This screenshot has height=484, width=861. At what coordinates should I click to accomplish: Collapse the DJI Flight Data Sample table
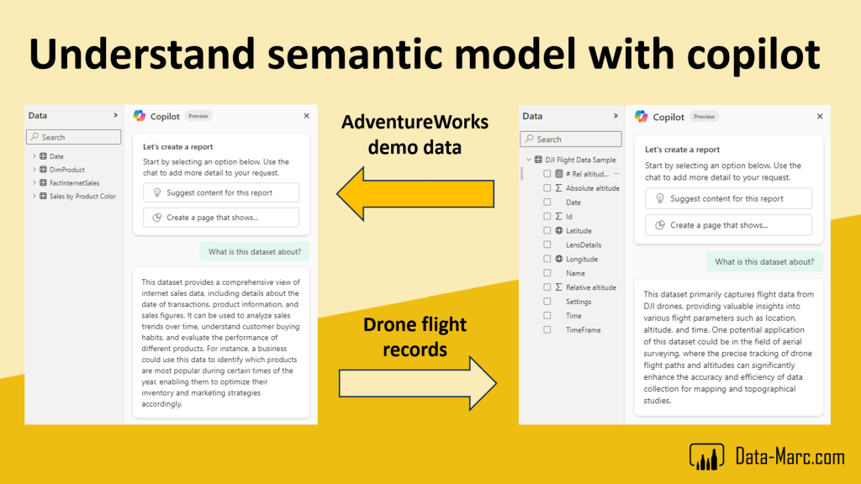[528, 160]
